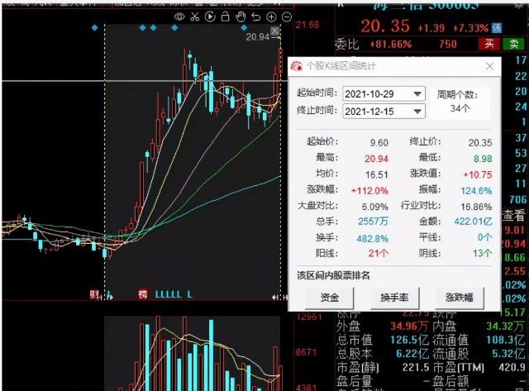Open the 终止时间 date dropdown

coord(417,112)
